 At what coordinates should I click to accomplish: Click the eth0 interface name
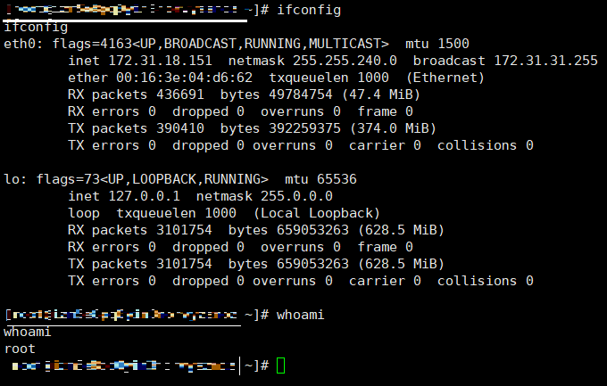[x=23, y=44]
